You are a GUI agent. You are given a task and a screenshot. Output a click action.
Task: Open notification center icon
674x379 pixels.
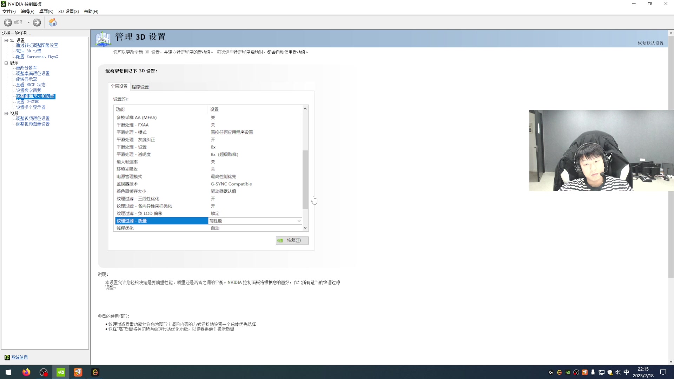663,372
